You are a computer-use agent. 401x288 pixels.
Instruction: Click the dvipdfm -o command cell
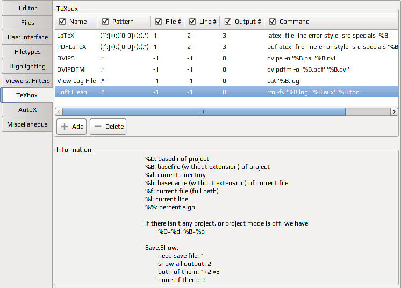[308, 69]
